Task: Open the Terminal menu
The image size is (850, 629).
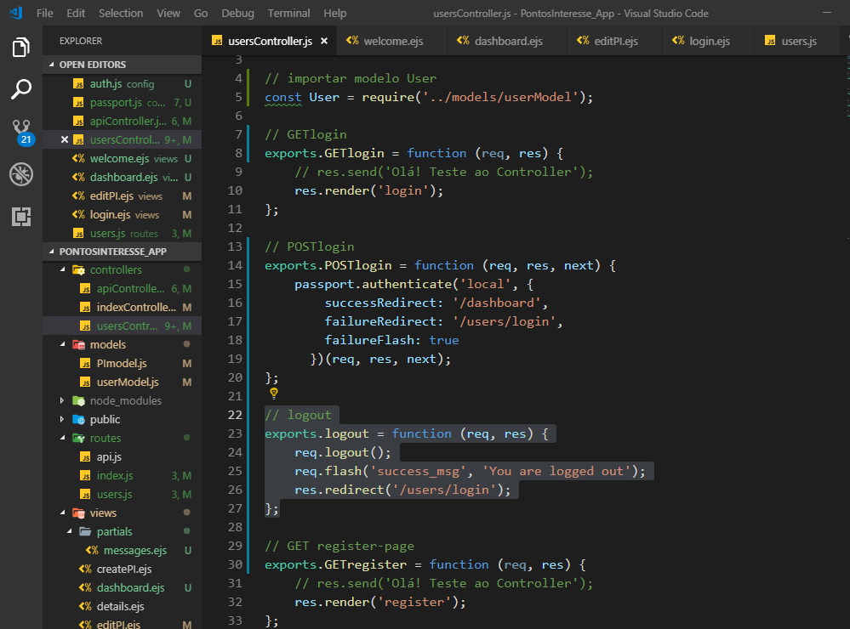Action: (288, 14)
